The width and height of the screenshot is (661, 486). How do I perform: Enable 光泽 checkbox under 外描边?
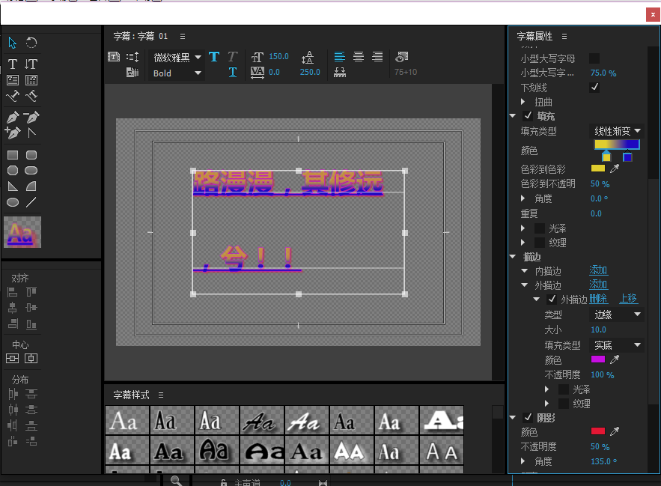pos(564,389)
